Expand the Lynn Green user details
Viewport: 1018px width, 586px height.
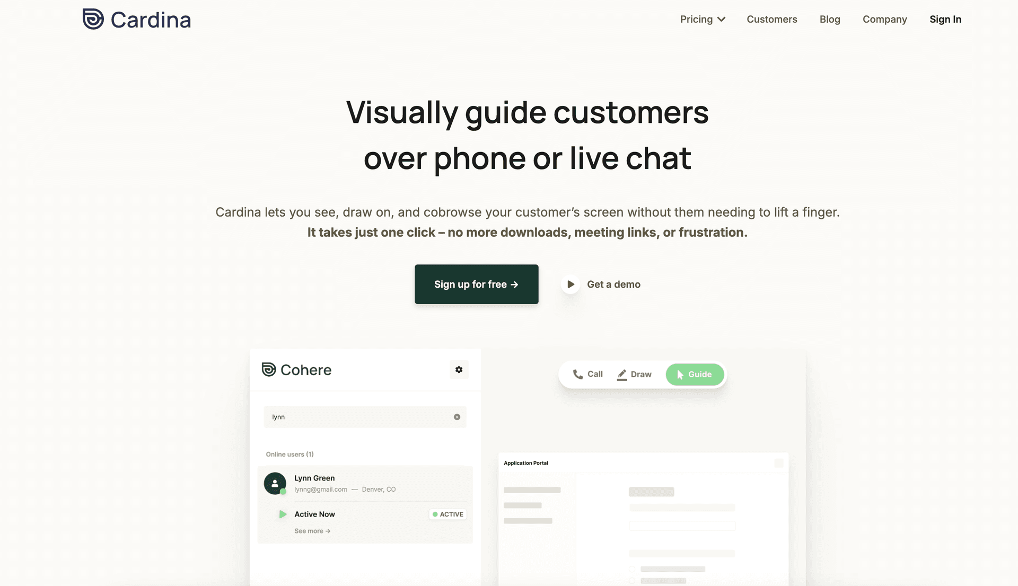[311, 531]
